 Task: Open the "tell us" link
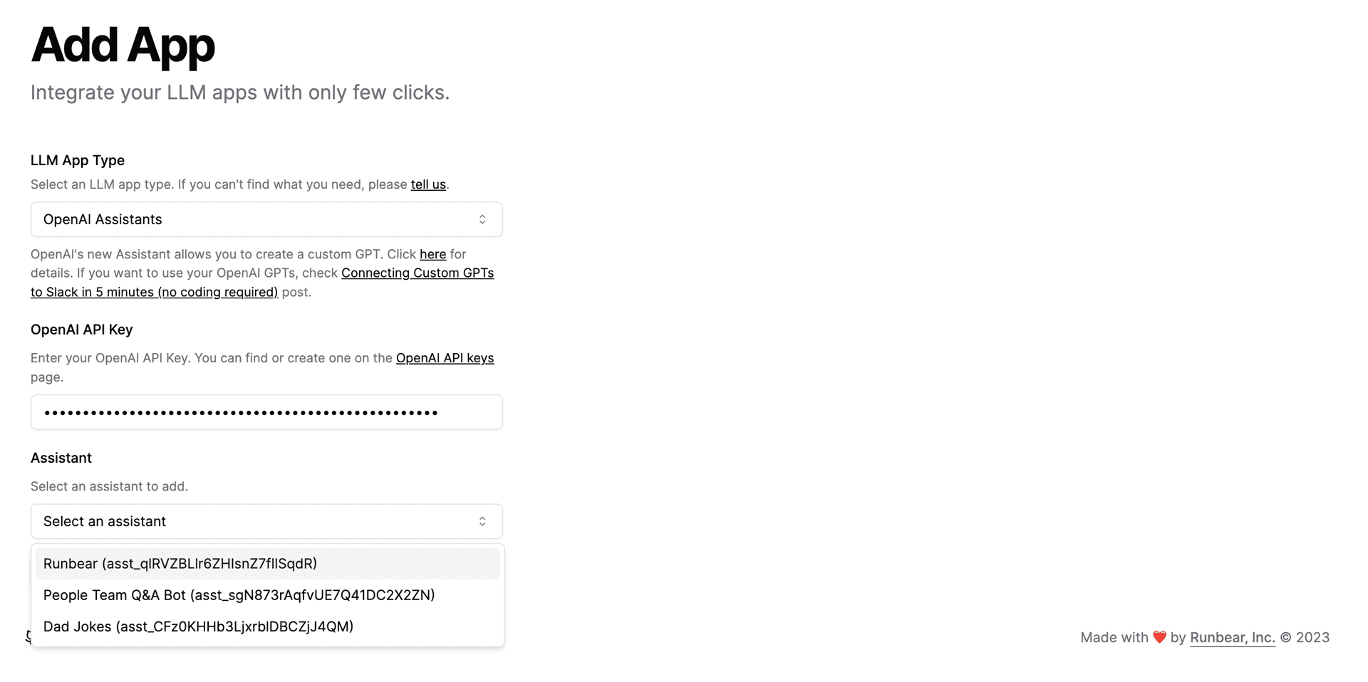pyautogui.click(x=428, y=184)
